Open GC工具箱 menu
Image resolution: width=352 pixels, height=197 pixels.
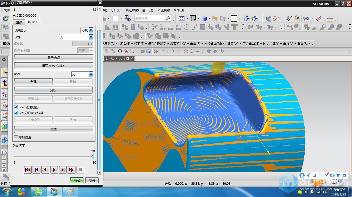163,10
